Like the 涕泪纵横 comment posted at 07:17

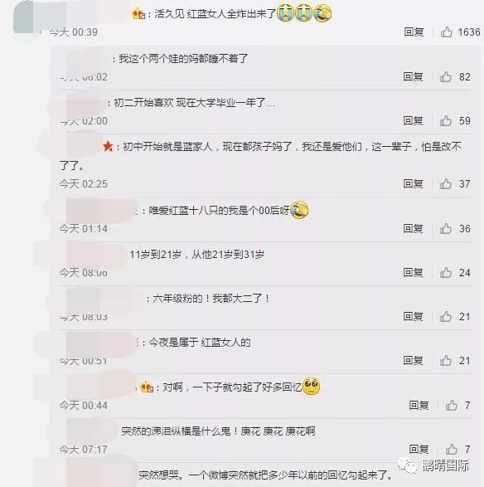452,449
